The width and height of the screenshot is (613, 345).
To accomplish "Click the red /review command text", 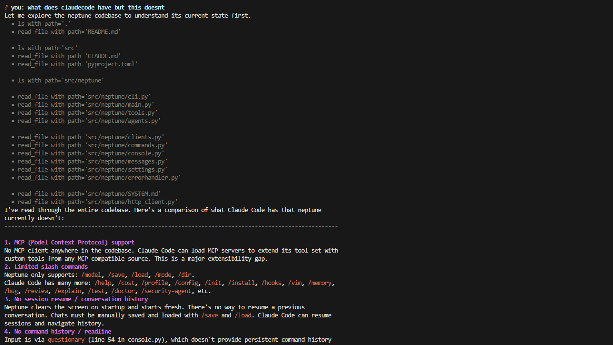I will tap(36, 291).
